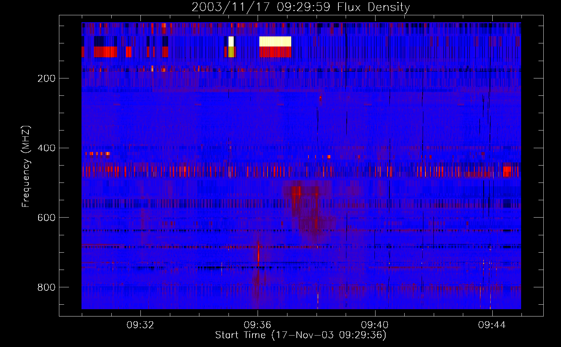Click the large bright yellow burst near 09:37
The height and width of the screenshot is (347, 561).
[275, 41]
